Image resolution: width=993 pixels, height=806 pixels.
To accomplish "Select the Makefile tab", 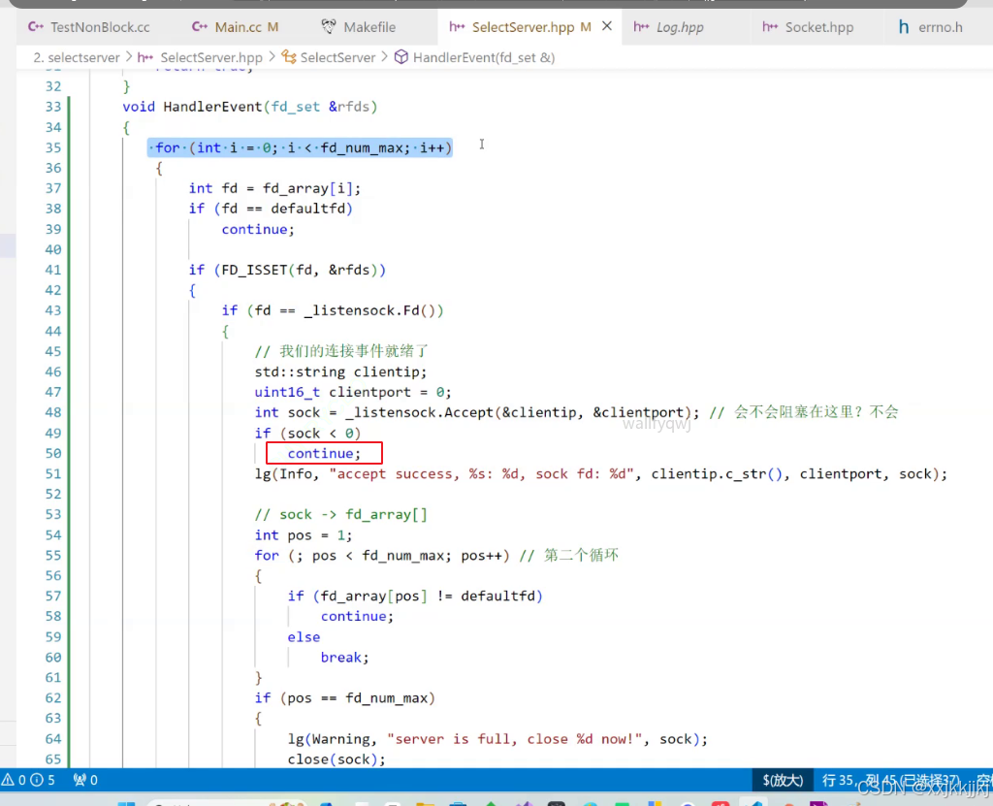I will (359, 27).
